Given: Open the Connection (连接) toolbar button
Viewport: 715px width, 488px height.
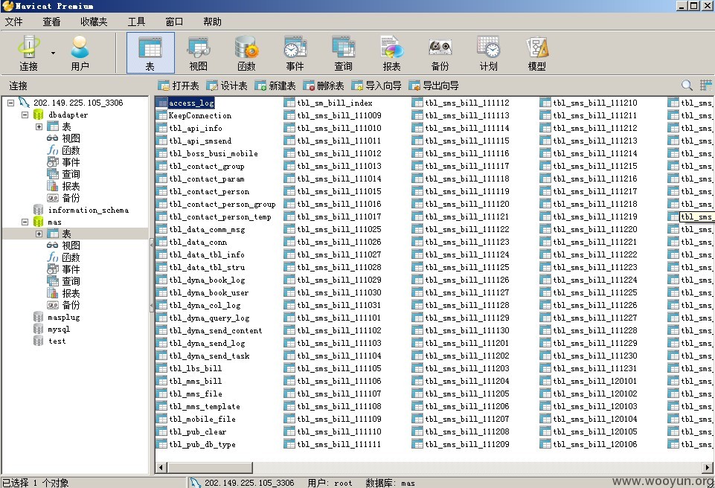Looking at the screenshot, I should (x=29, y=53).
